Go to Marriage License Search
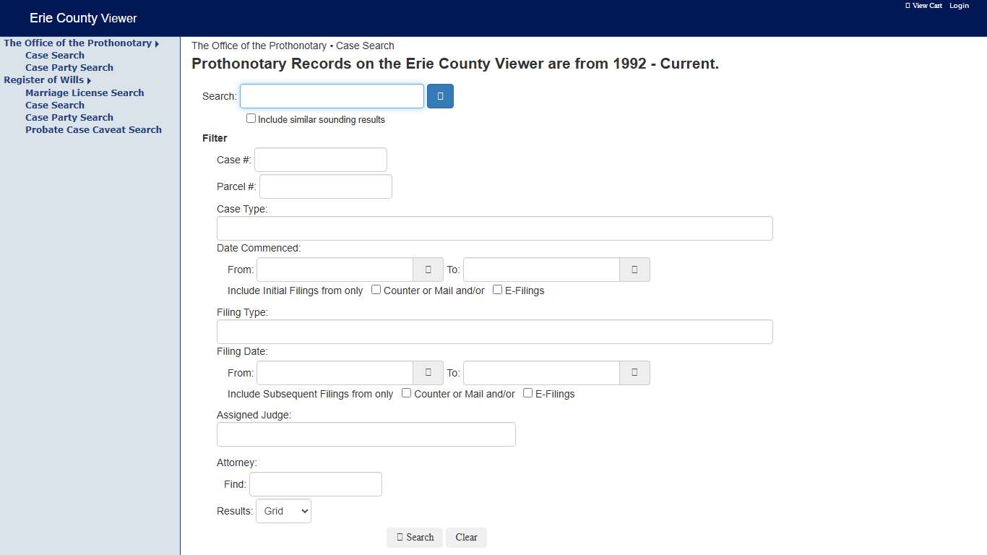 click(x=85, y=92)
